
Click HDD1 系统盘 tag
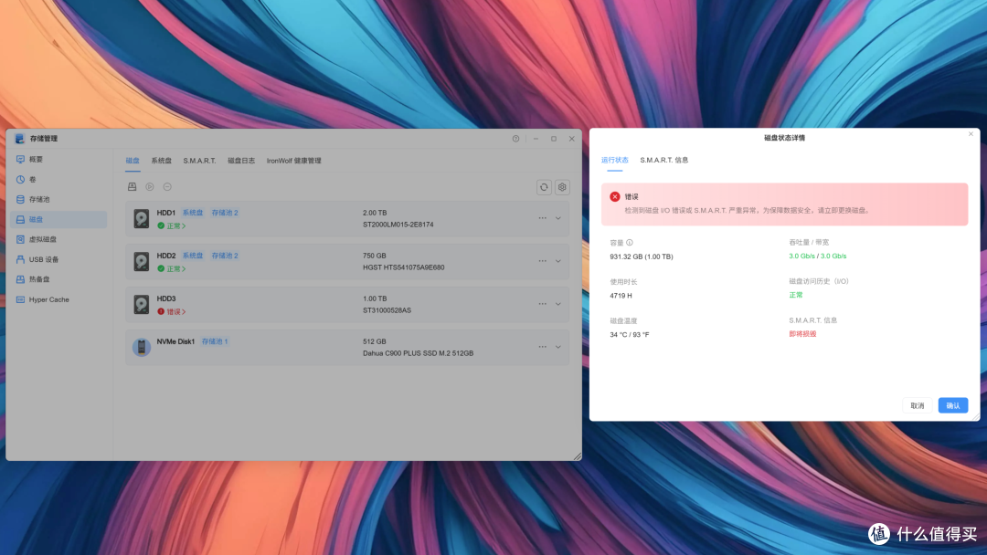point(193,213)
